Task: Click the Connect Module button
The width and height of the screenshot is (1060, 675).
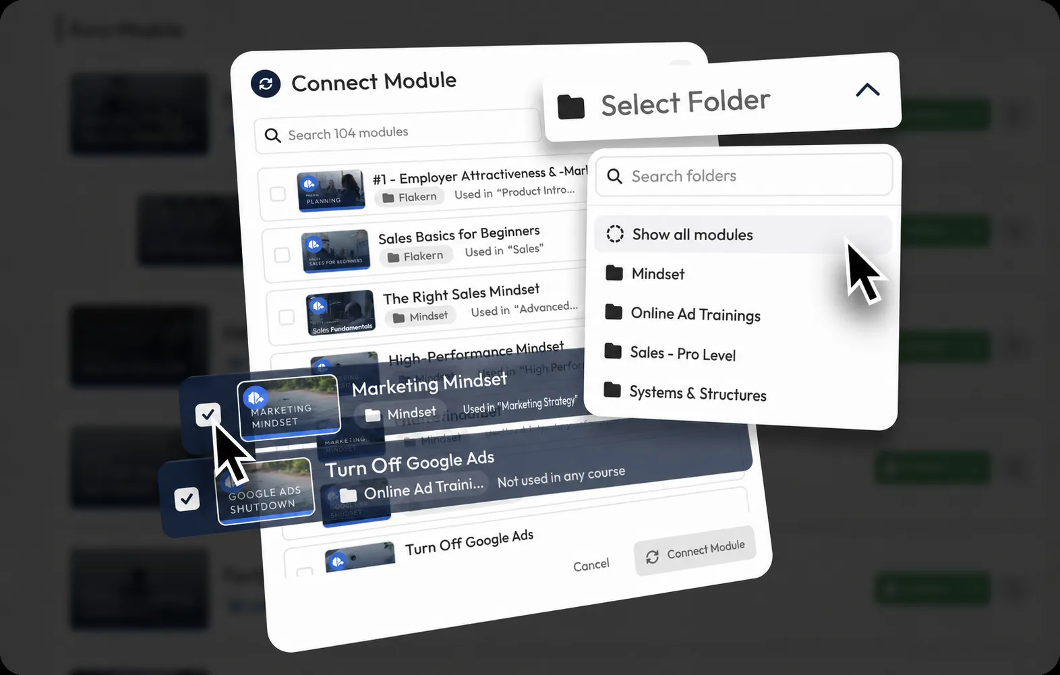Action: pyautogui.click(x=695, y=550)
